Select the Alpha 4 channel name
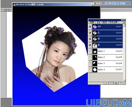 (101, 69)
